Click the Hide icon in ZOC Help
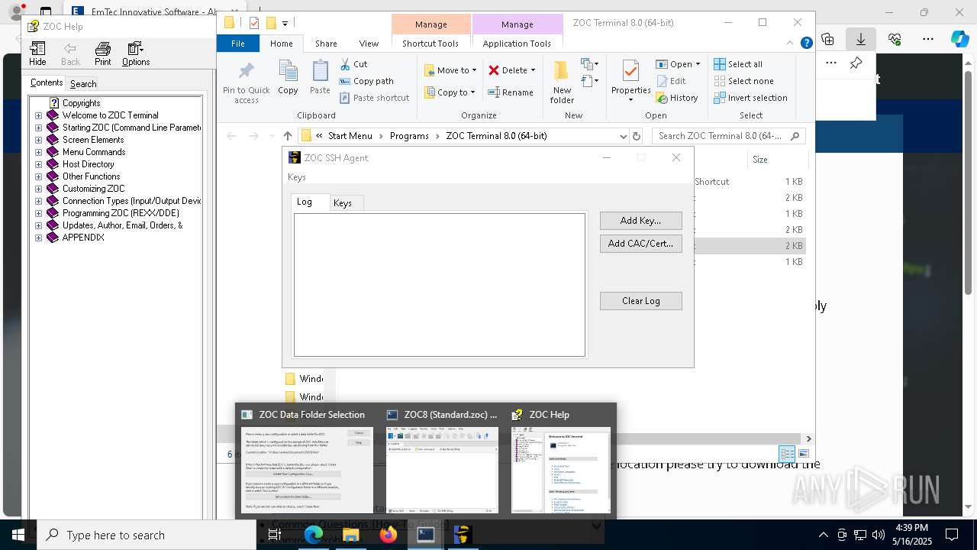 coord(37,53)
